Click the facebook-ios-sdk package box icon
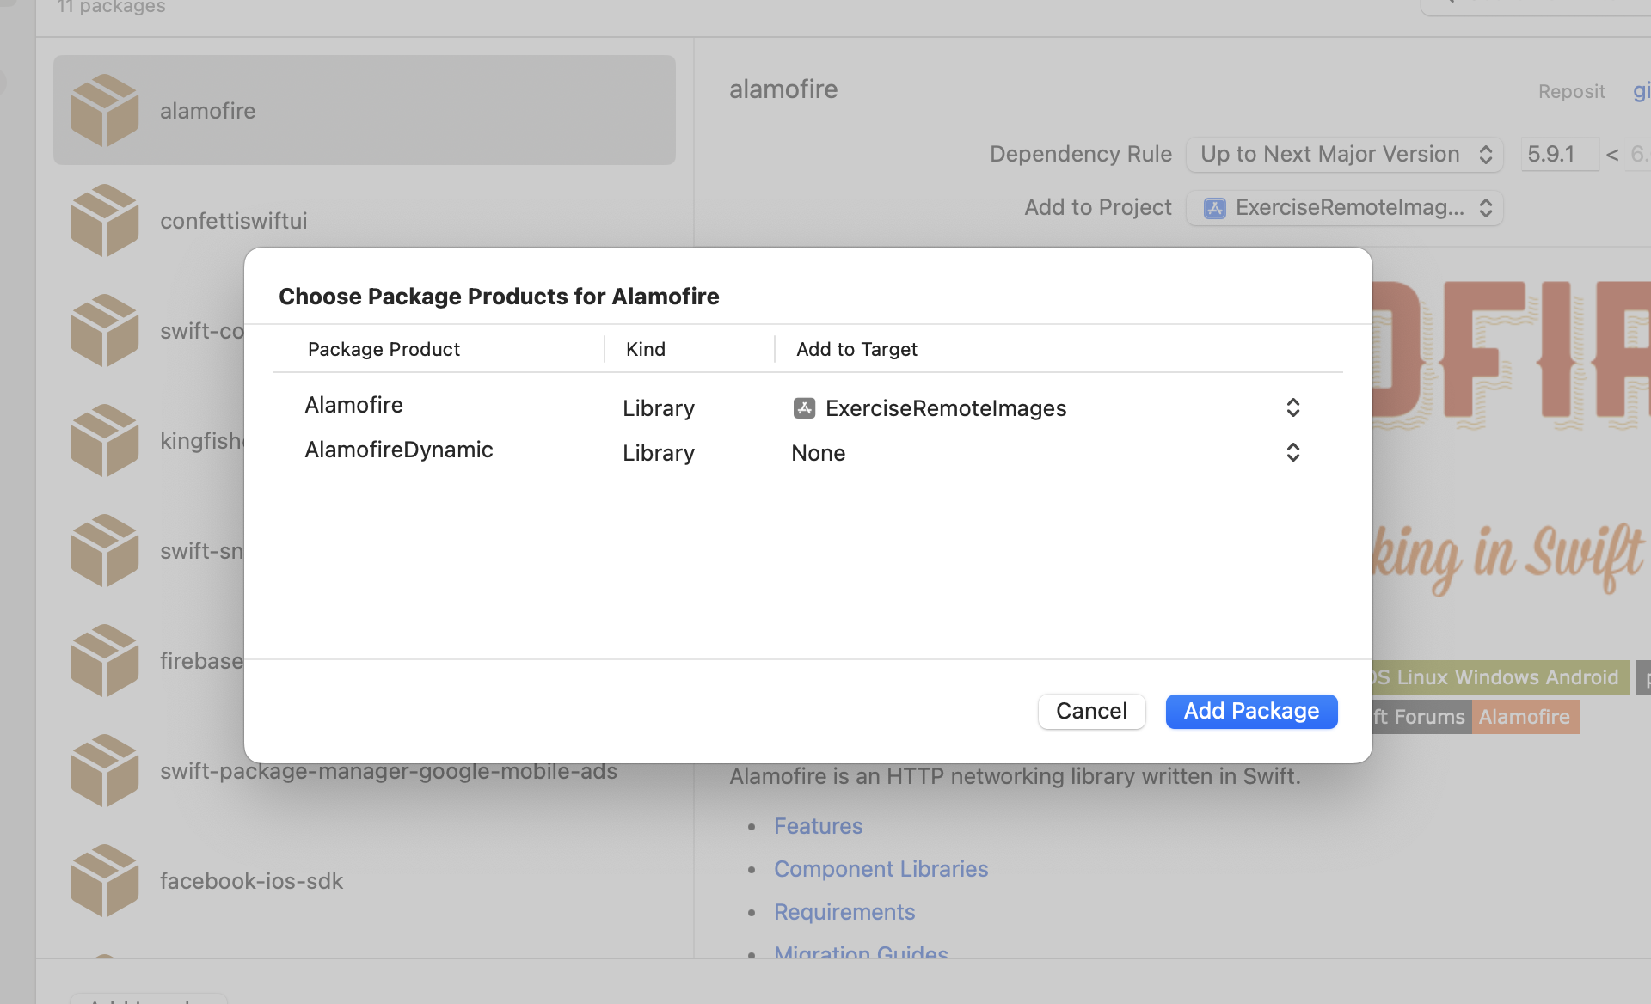 point(104,880)
